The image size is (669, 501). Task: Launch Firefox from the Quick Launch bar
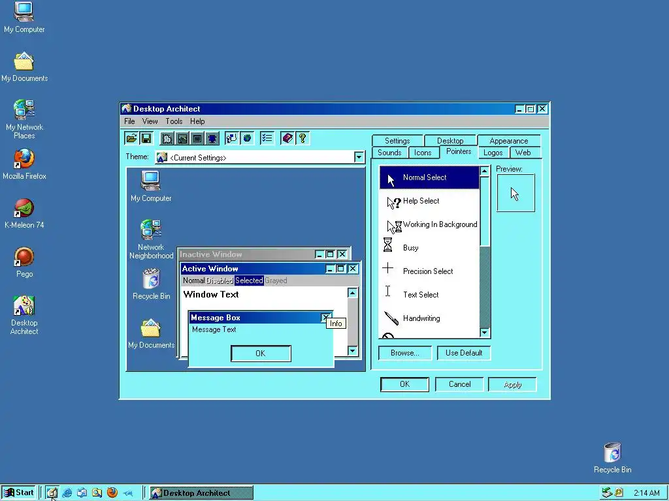coord(112,493)
